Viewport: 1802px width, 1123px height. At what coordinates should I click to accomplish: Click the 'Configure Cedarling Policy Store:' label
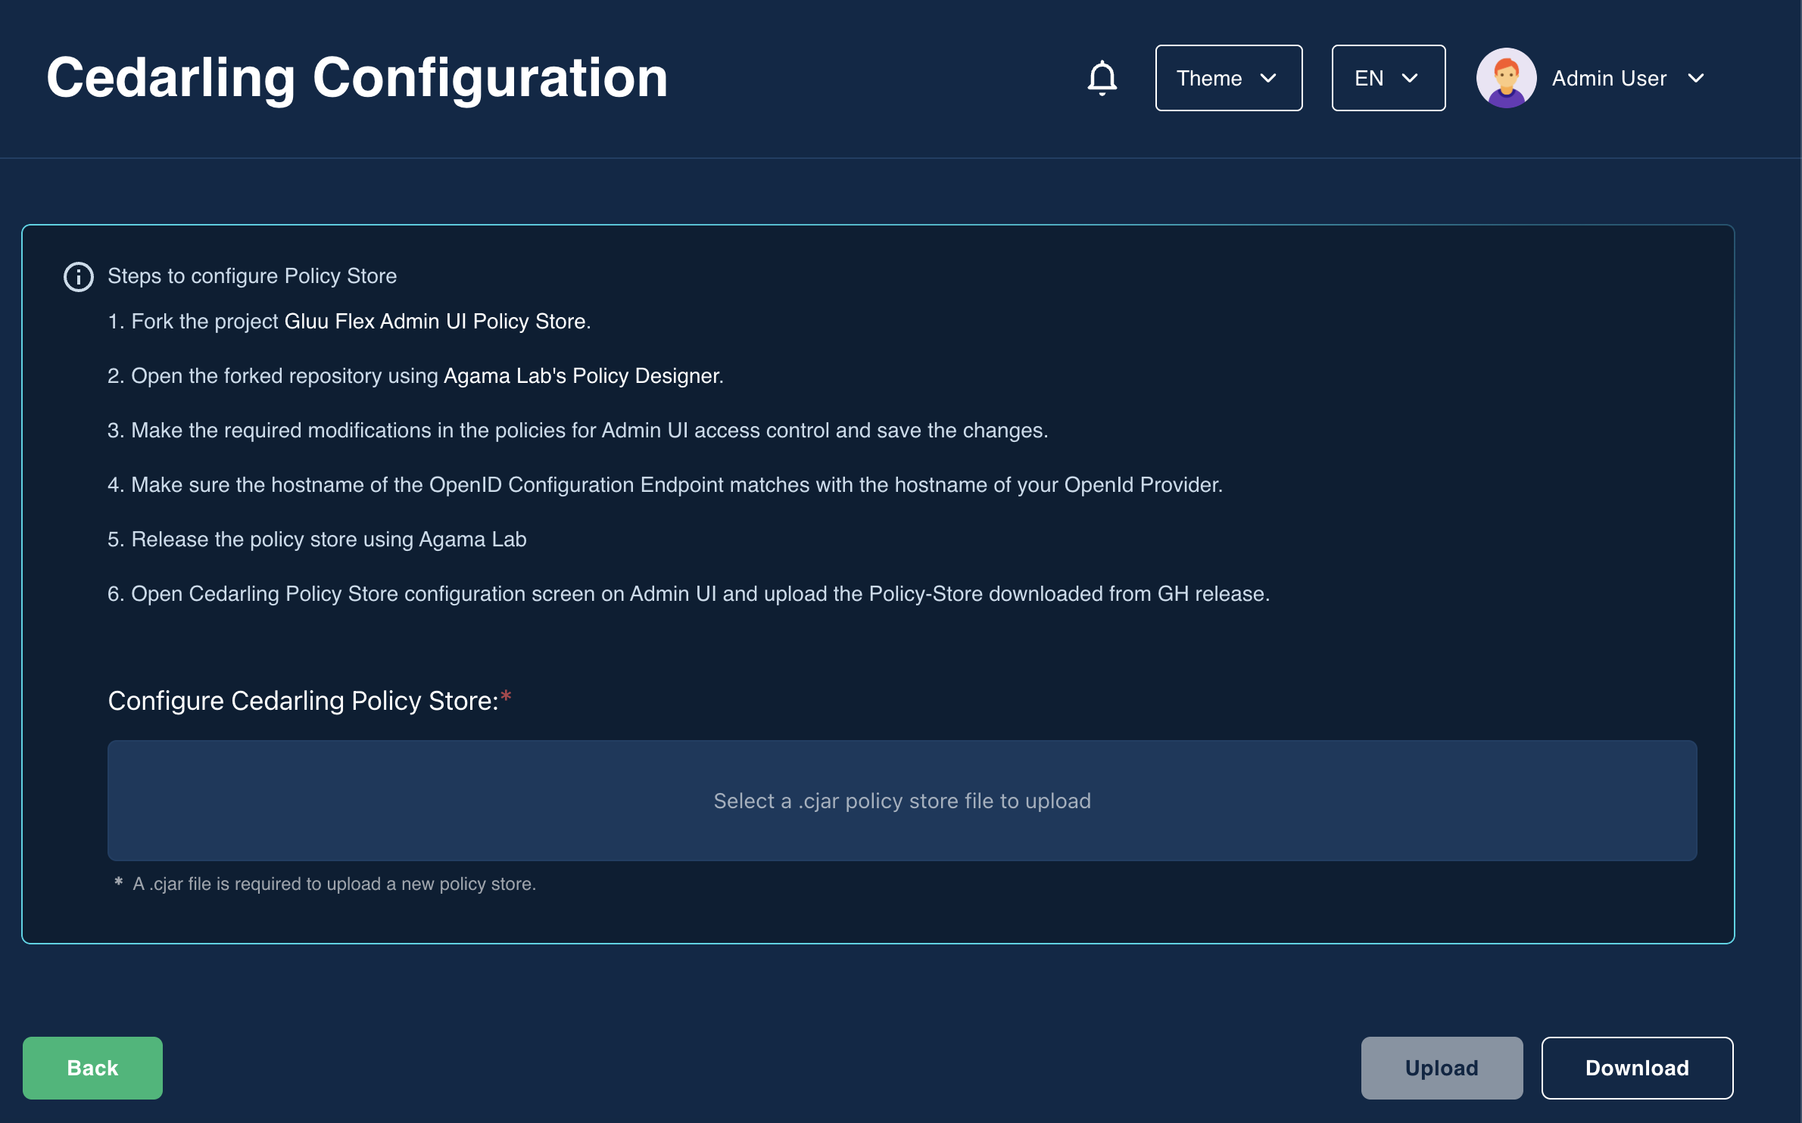[303, 701]
